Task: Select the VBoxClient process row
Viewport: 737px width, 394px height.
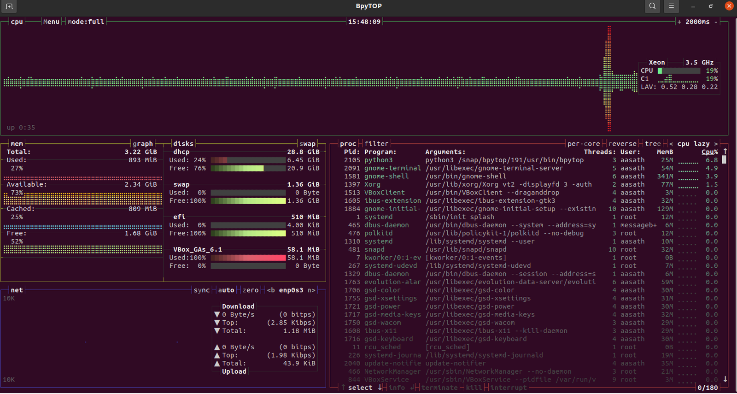Action: click(x=531, y=193)
